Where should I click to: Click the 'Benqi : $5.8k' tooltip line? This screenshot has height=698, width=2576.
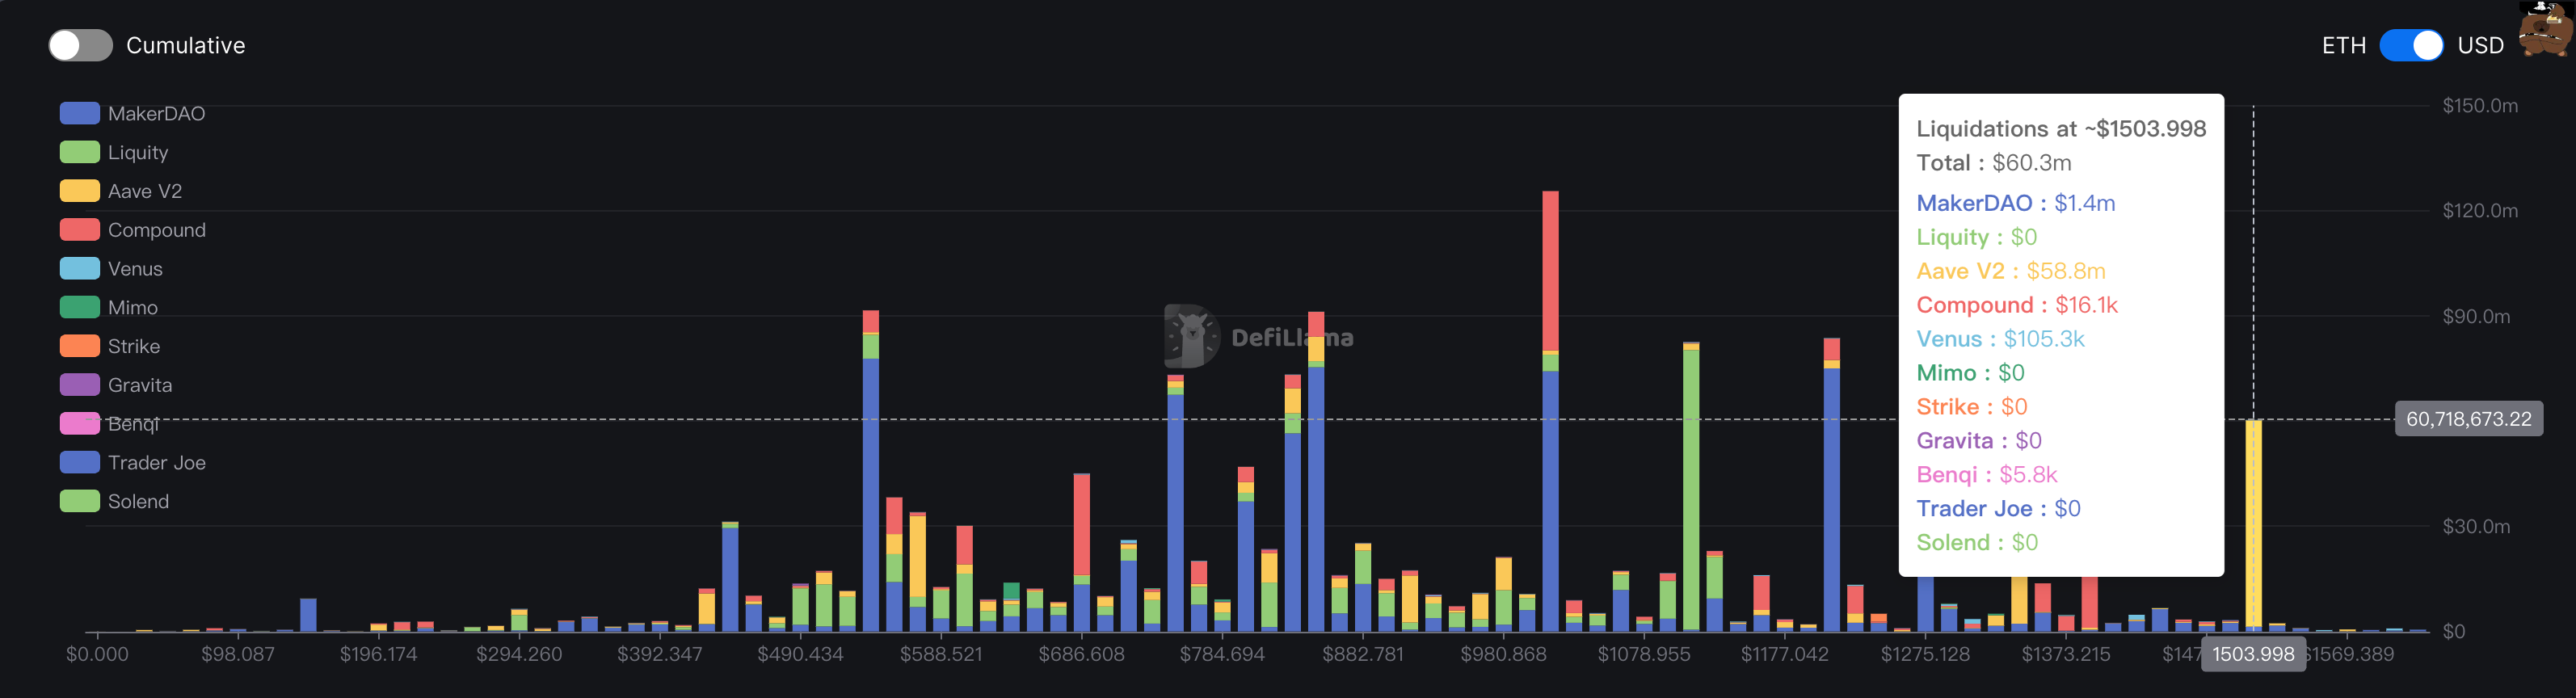(x=1986, y=475)
